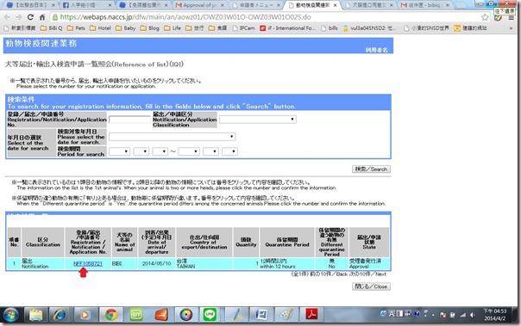
Task: Click the Search button
Action: (x=371, y=169)
